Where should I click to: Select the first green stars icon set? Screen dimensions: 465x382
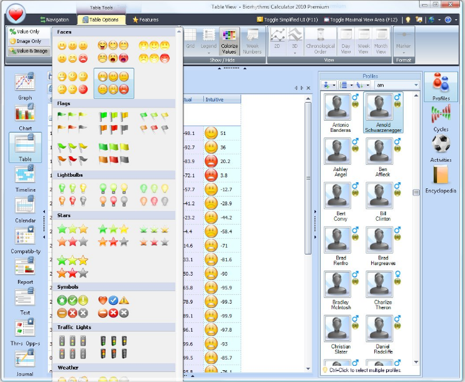click(73, 235)
